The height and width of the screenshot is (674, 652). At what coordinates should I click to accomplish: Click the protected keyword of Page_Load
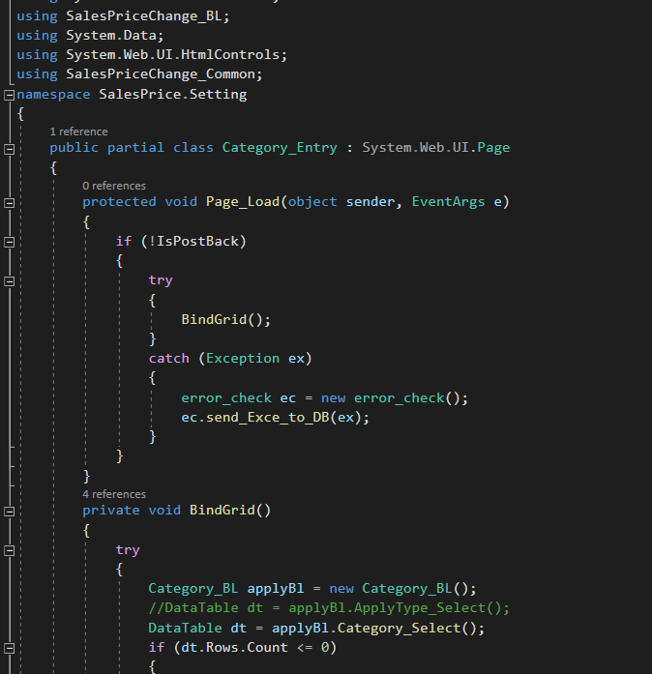click(x=119, y=201)
